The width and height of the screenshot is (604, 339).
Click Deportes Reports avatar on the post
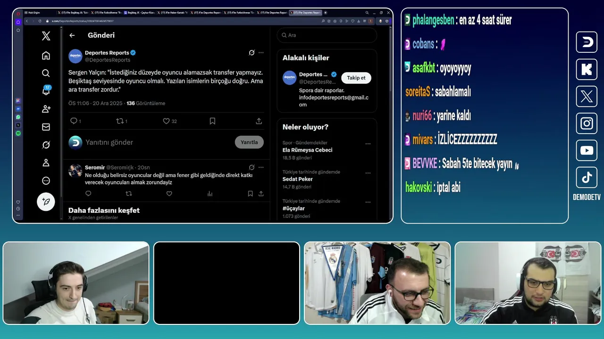[x=75, y=56]
